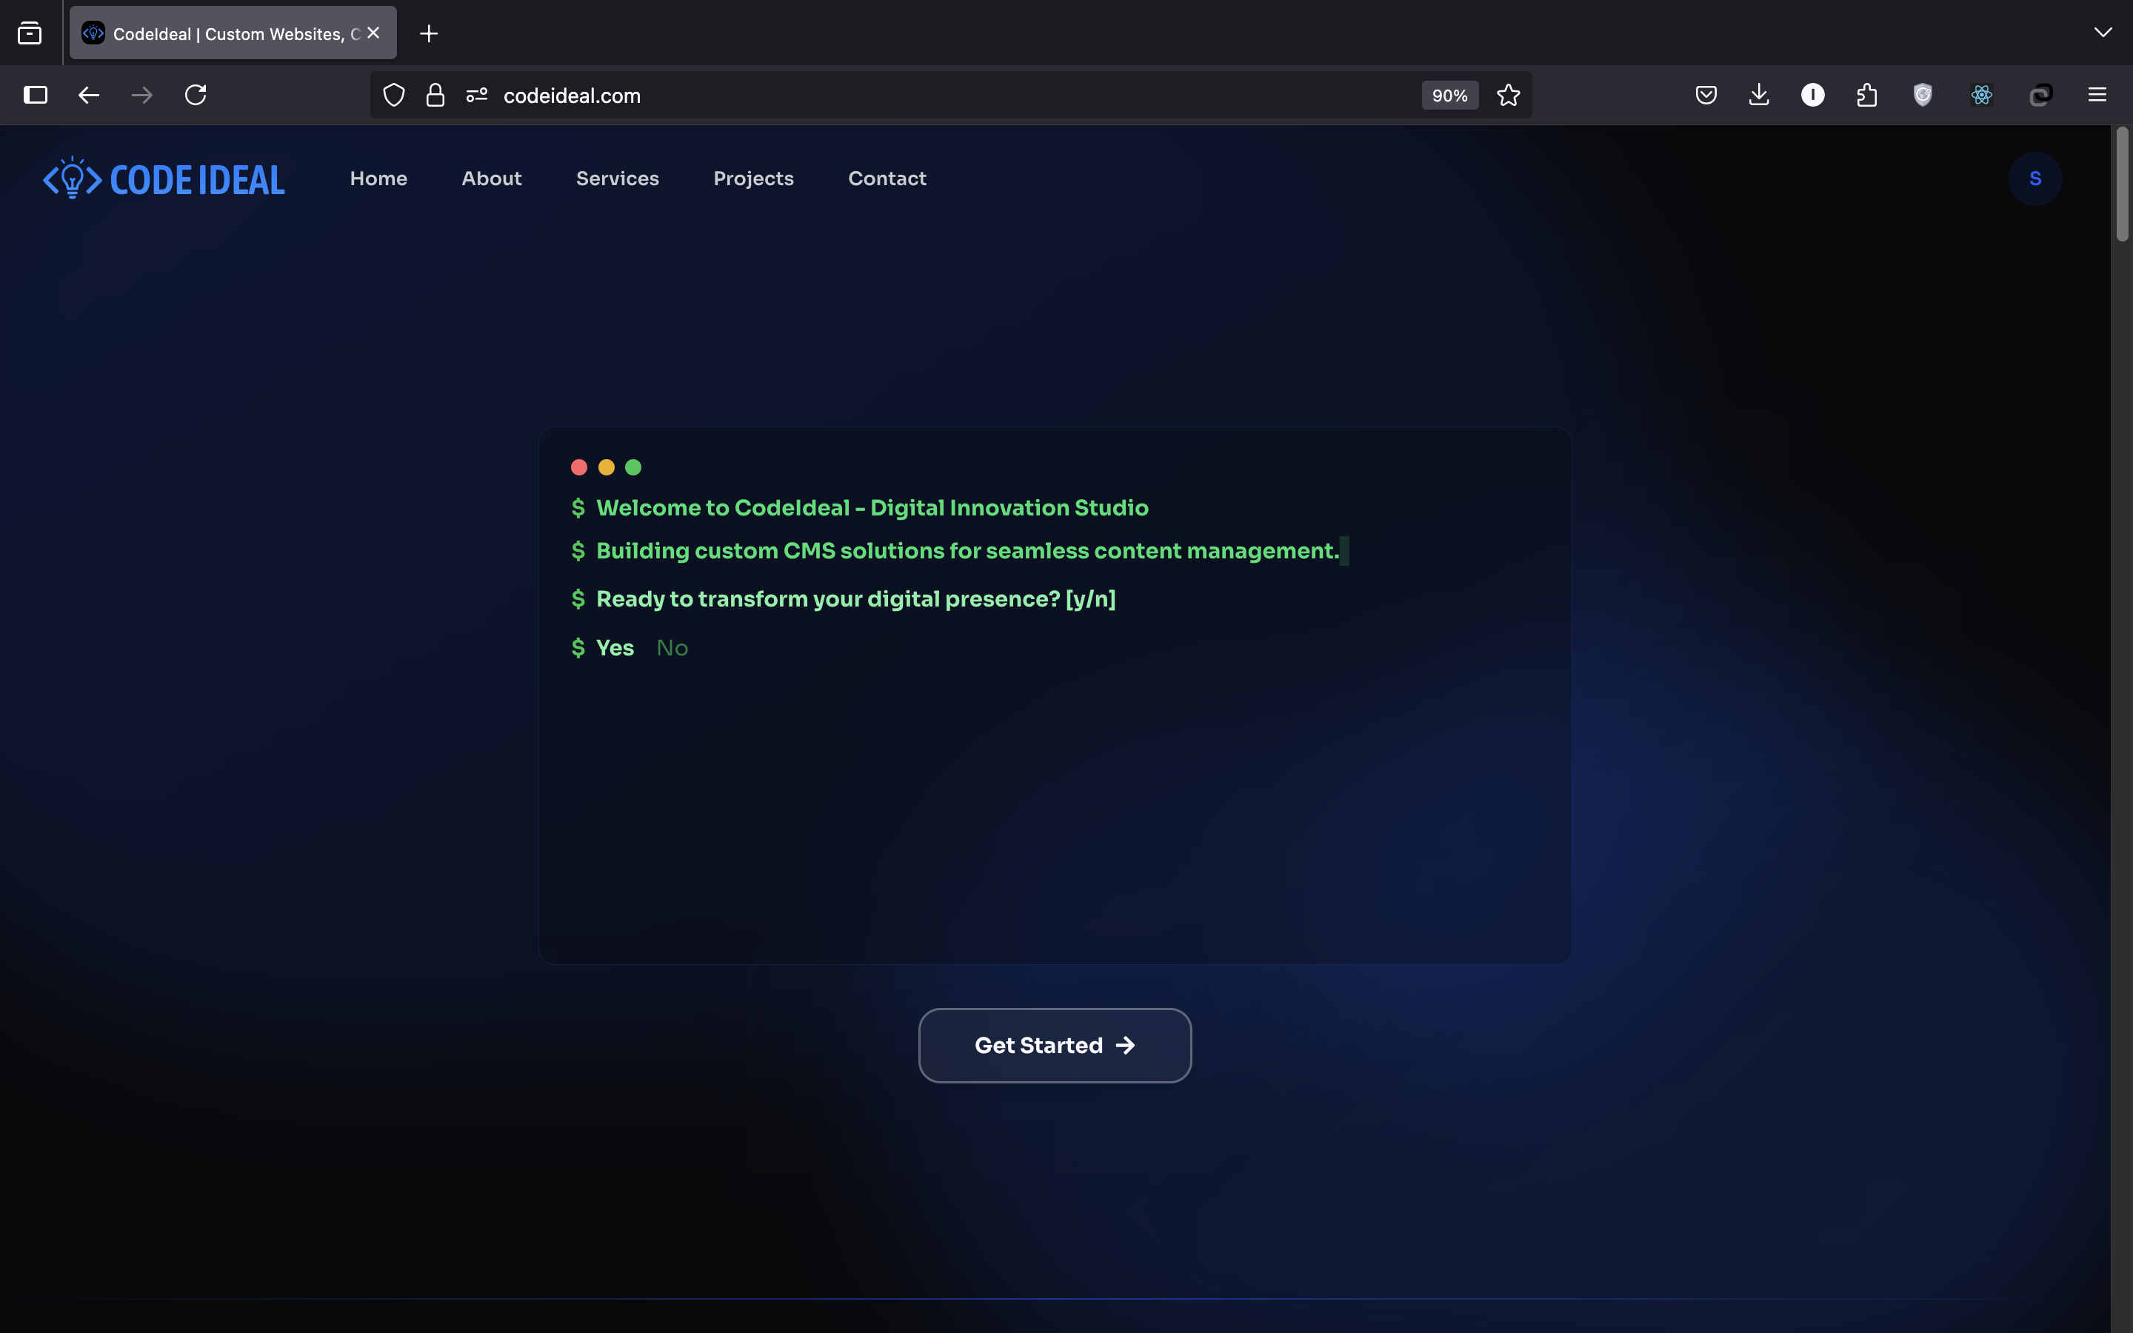Click the site permissions icon
The image size is (2133, 1333).
pyautogui.click(x=477, y=96)
